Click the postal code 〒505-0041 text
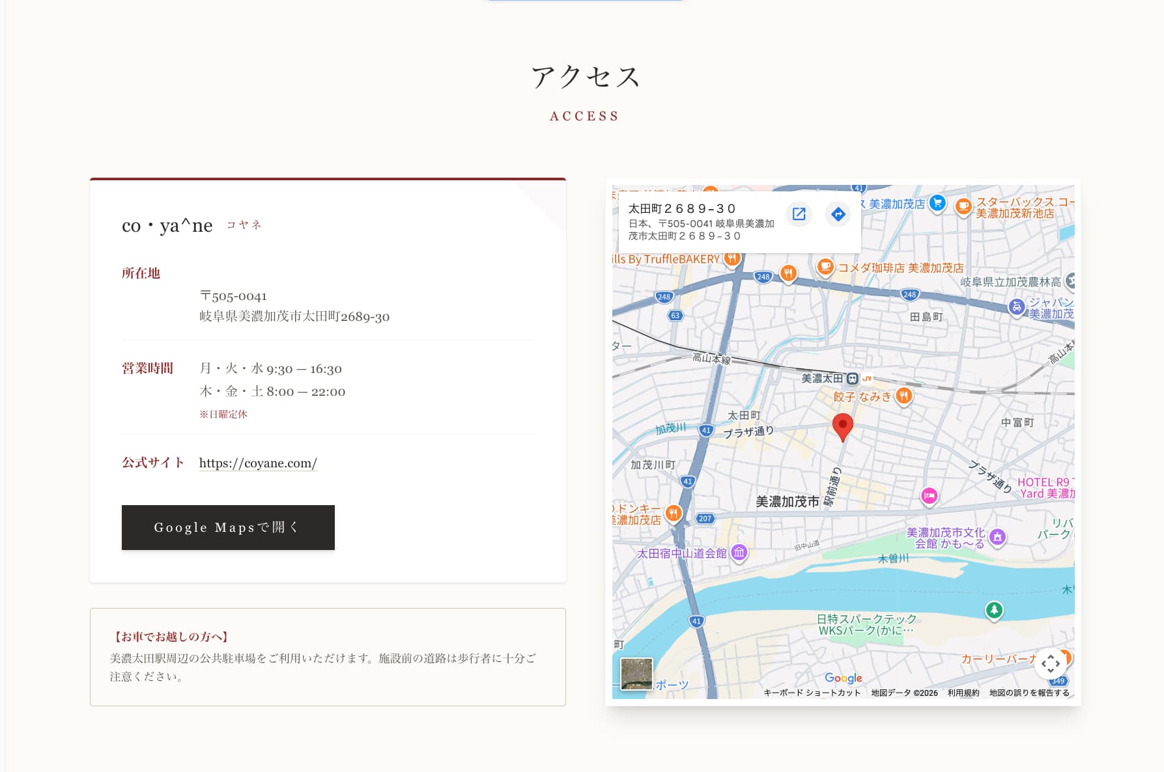 point(233,296)
